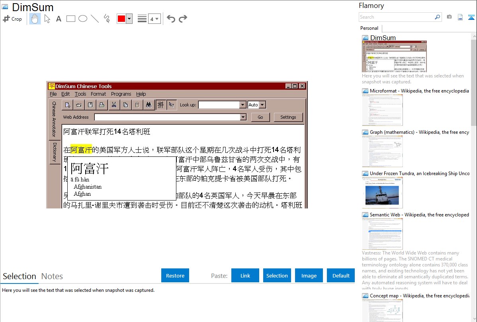Click the DimSum binoculars find icon
This screenshot has height=322, width=477.
149,105
